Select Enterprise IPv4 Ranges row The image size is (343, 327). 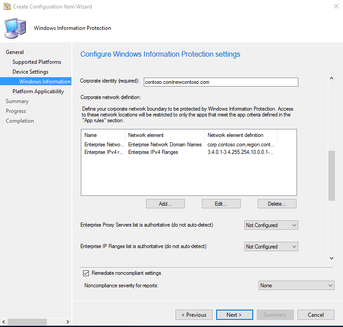coord(153,152)
